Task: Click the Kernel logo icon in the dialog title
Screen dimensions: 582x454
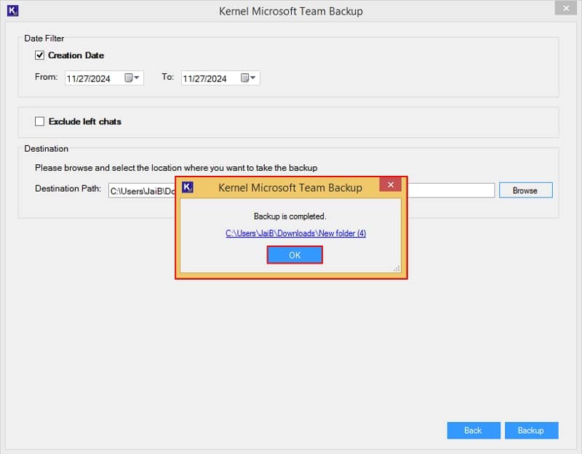Action: point(188,187)
